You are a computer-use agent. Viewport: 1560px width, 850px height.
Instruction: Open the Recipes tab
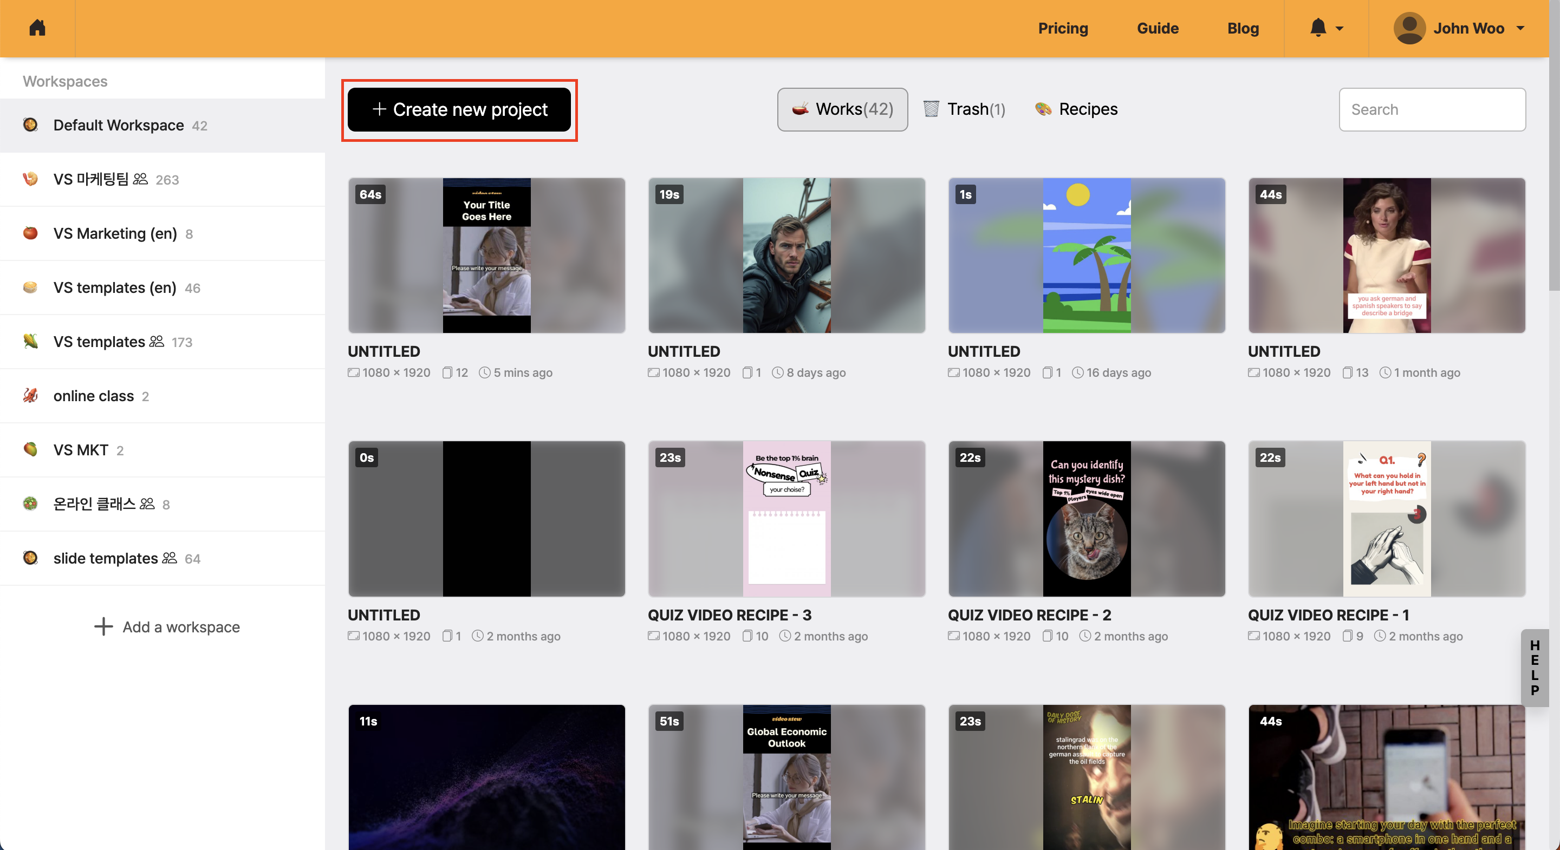pyautogui.click(x=1076, y=109)
